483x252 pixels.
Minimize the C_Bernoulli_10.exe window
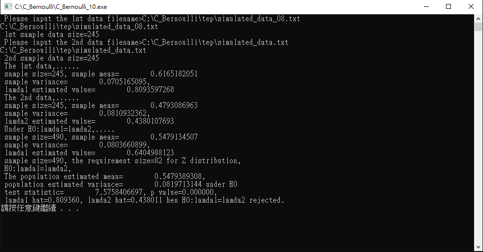[x=426, y=6]
